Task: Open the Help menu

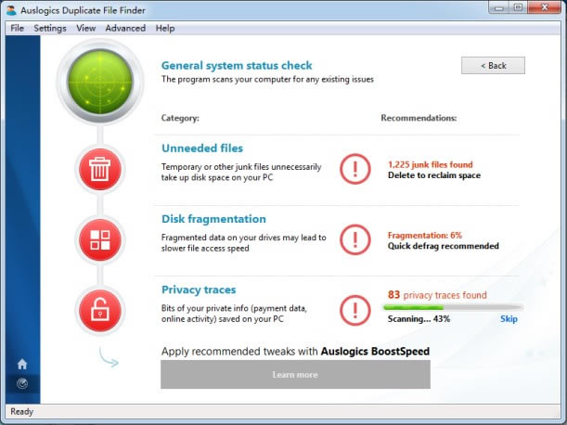Action: tap(165, 28)
